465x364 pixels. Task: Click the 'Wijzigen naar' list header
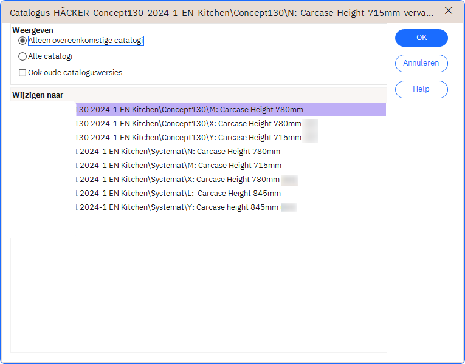38,95
